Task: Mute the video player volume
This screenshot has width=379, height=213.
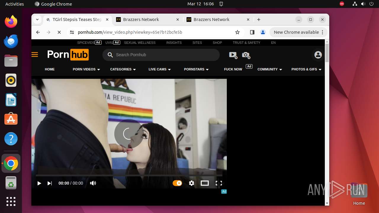Action: 93,183
